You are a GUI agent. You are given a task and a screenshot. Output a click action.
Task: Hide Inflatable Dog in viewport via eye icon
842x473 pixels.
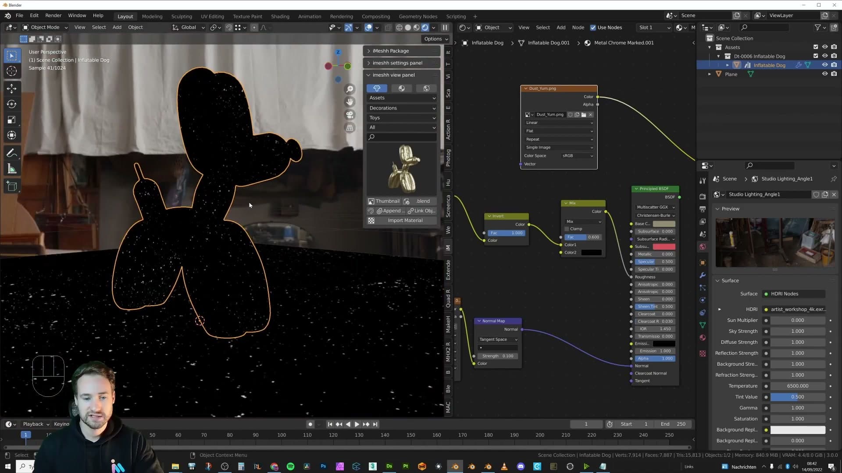tap(824, 65)
